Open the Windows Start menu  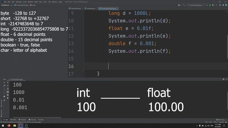3,126
